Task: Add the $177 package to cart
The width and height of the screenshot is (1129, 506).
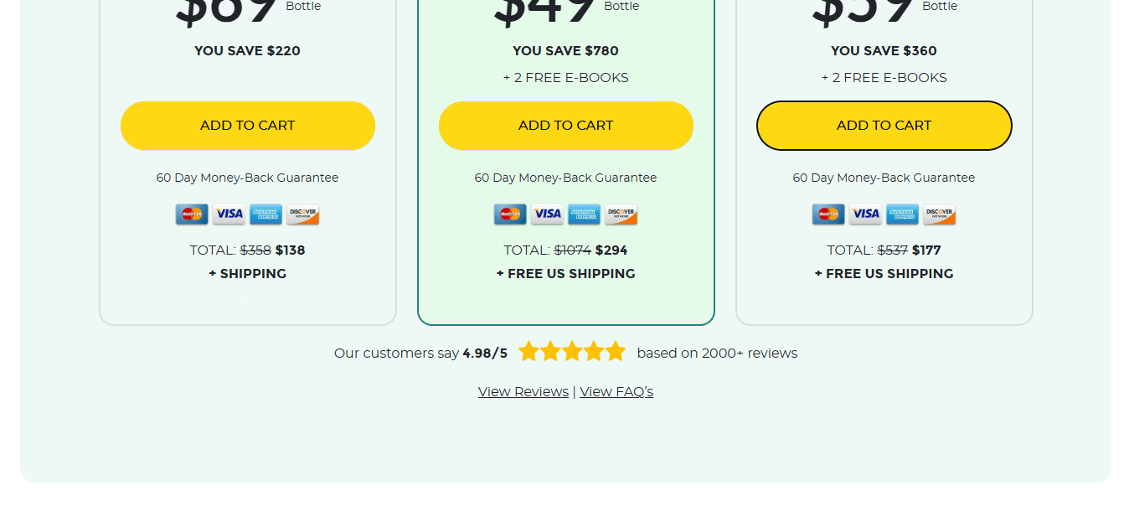Action: pos(884,126)
